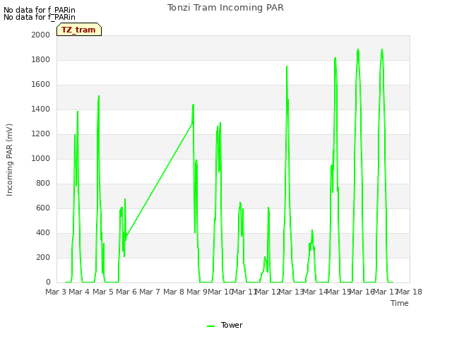The width and height of the screenshot is (452, 339).
Task: Click the Mar 16 peak near 1900 mV
Action: pos(358,49)
